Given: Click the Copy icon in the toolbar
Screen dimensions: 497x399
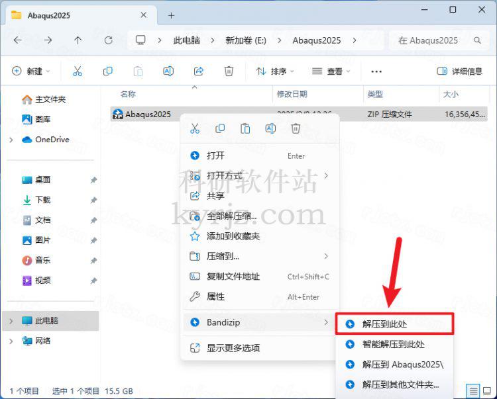Looking at the screenshot, I should coord(108,71).
